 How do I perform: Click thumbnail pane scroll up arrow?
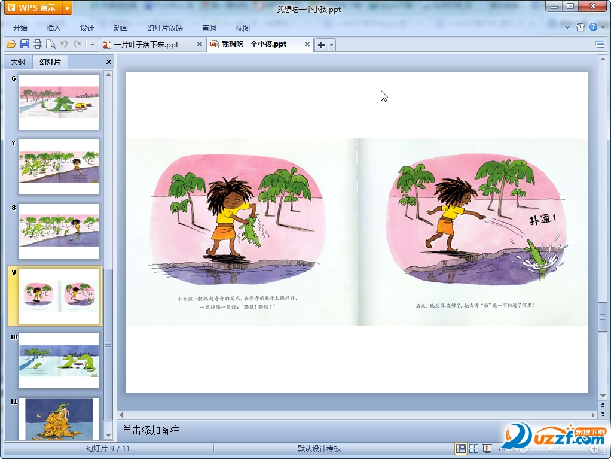(x=109, y=74)
